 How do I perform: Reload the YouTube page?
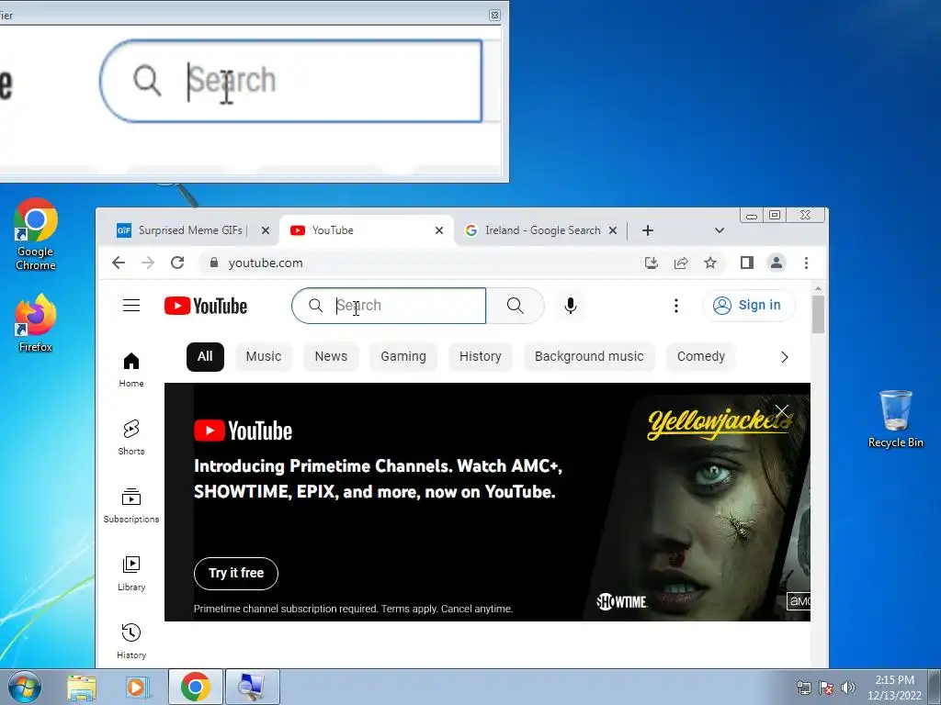(x=177, y=263)
